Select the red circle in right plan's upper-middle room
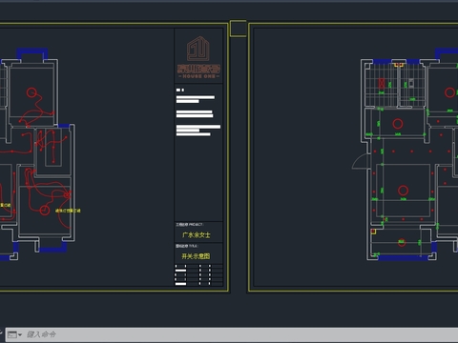The image size is (458, 343). [398, 124]
